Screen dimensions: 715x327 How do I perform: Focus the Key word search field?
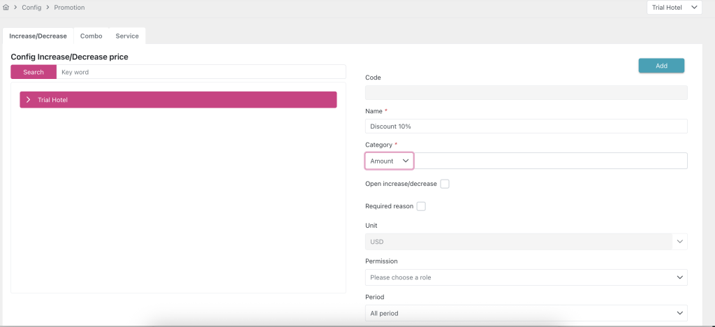pos(201,72)
